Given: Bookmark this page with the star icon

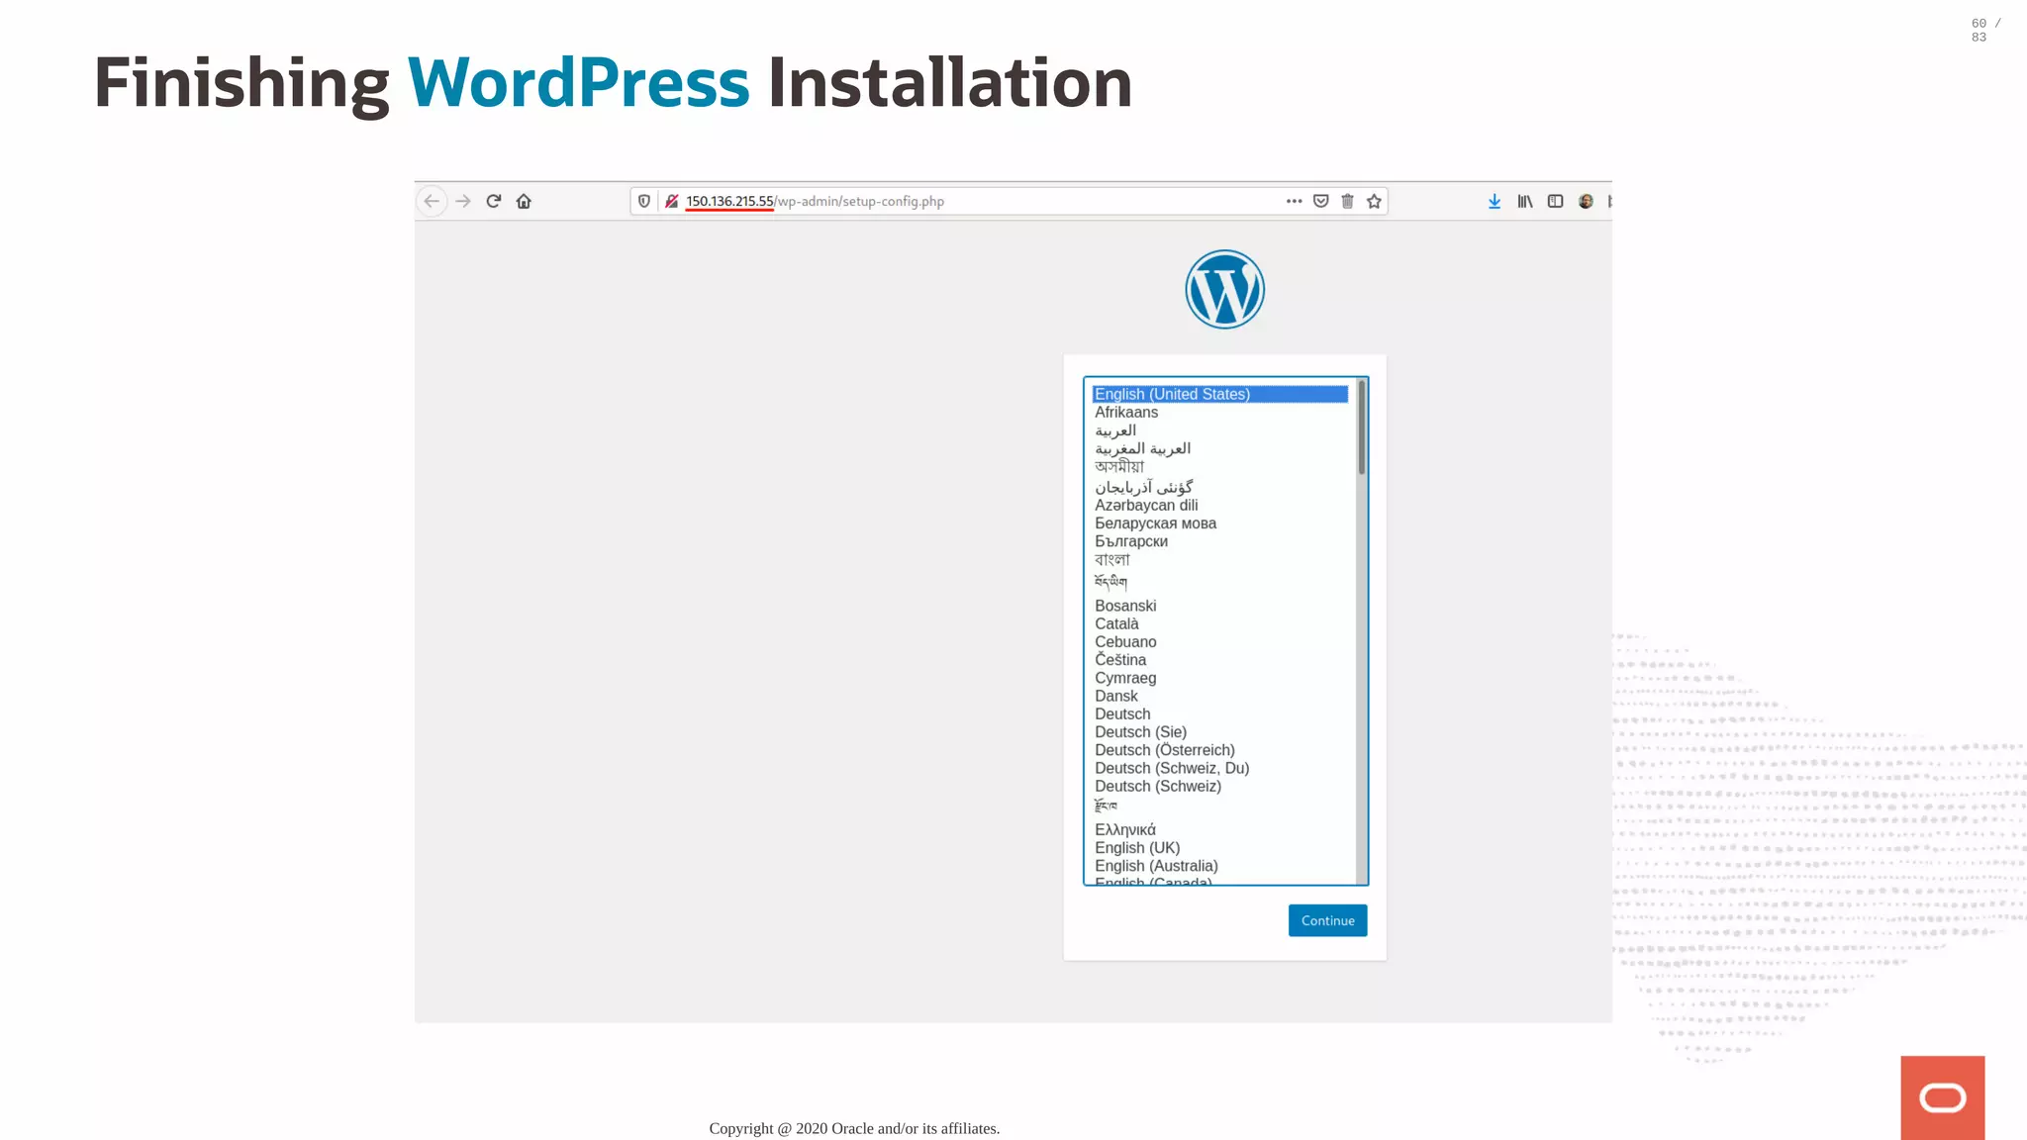Looking at the screenshot, I should point(1374,201).
